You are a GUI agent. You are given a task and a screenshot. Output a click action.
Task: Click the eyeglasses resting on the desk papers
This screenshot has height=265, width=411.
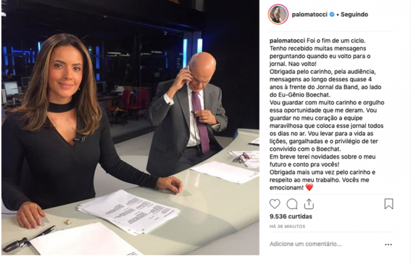tap(242, 157)
